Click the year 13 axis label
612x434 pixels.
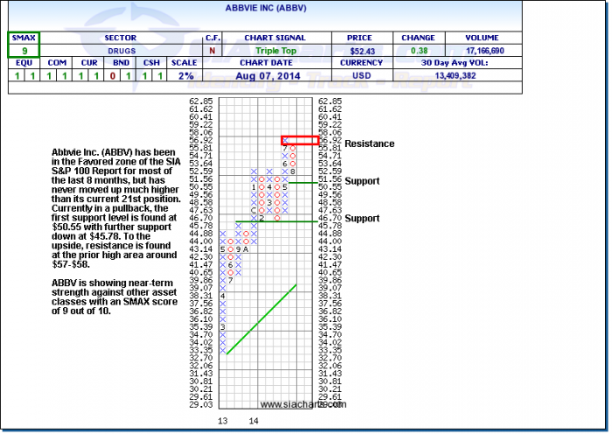(224, 422)
